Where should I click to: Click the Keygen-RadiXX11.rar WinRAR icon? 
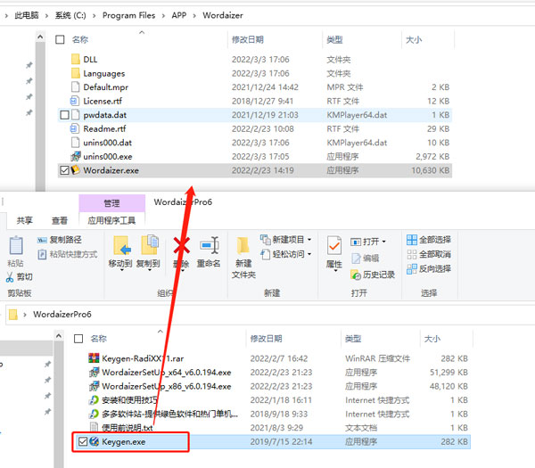click(x=94, y=358)
